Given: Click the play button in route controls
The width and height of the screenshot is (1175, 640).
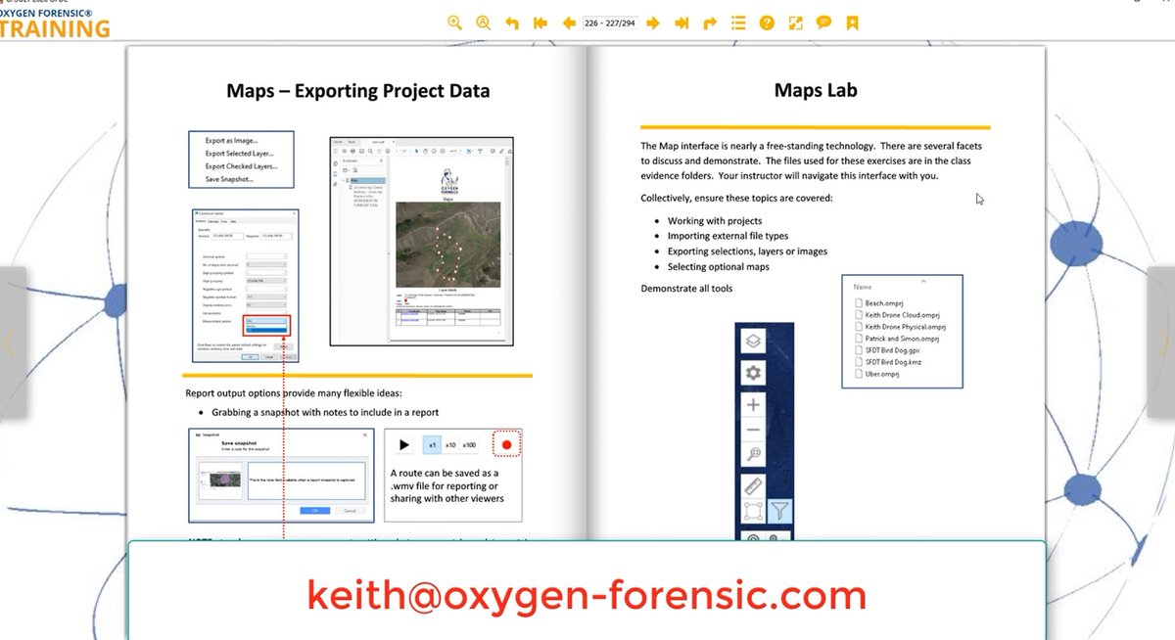Looking at the screenshot, I should tap(404, 445).
